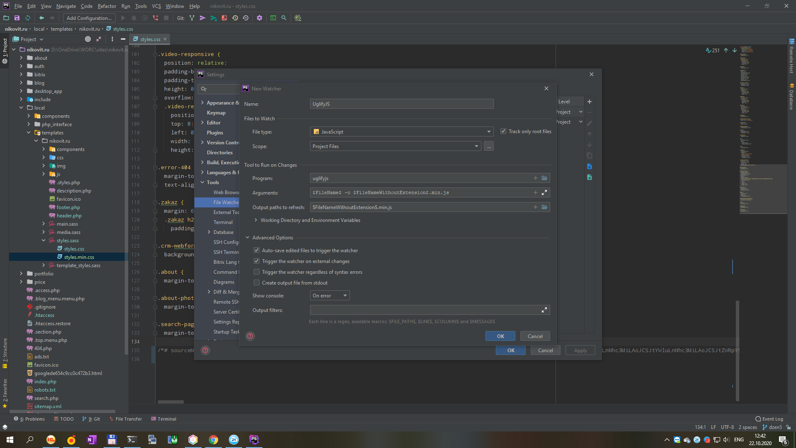
Task: Expand Output filters field icon
Action: click(x=544, y=310)
